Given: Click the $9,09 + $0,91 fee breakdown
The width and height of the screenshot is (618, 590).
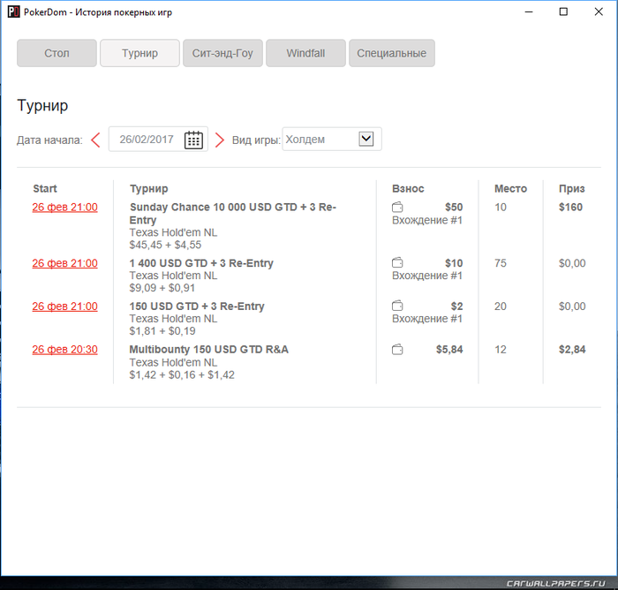Looking at the screenshot, I should coord(162,288).
